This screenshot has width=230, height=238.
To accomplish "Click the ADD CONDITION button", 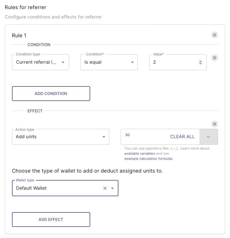I will (51, 94).
